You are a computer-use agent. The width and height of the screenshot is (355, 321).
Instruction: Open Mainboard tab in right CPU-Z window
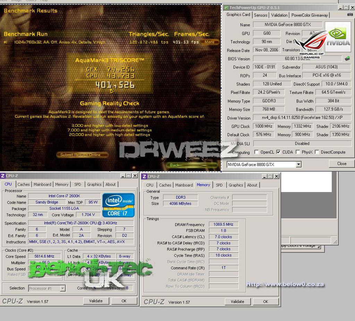[184, 185]
